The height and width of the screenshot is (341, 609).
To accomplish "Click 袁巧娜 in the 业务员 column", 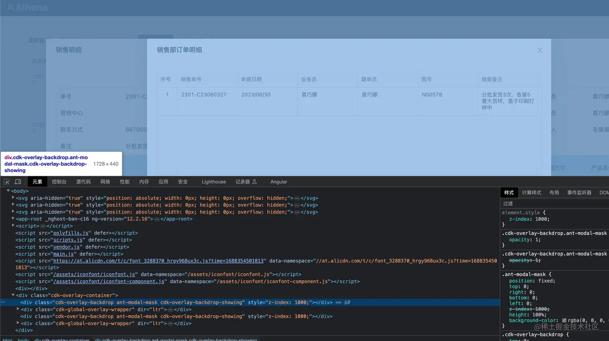I will pos(309,94).
